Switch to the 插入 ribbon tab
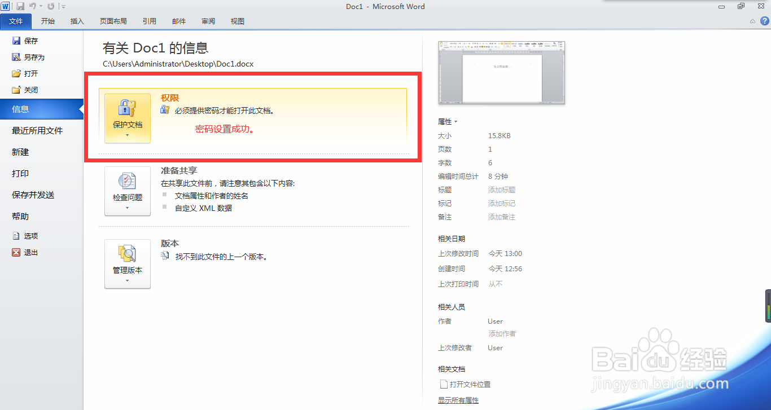Image resolution: width=771 pixels, height=410 pixels. (77, 21)
